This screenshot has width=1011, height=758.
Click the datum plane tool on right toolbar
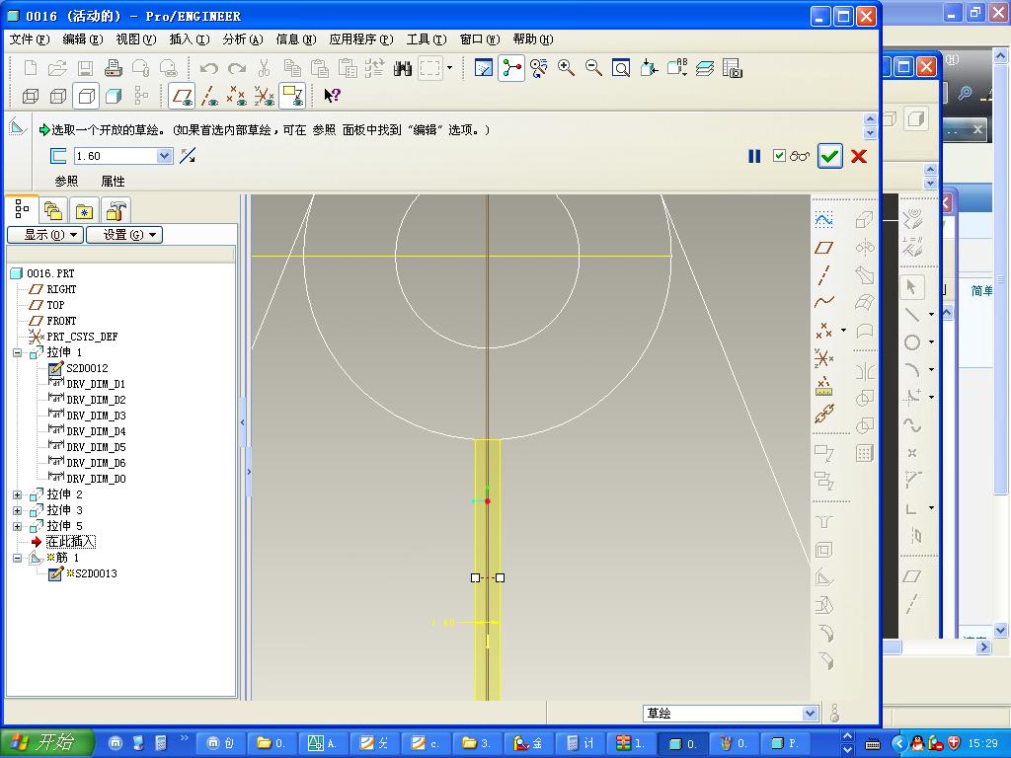coord(823,248)
